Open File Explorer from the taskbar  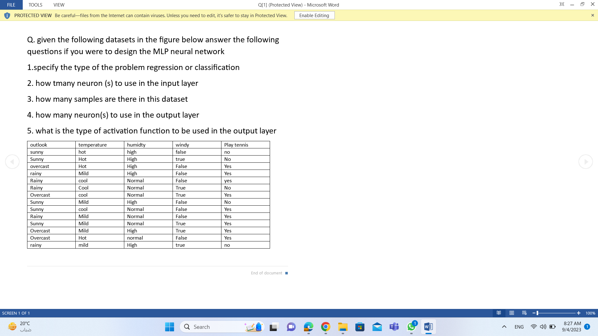pyautogui.click(x=343, y=327)
